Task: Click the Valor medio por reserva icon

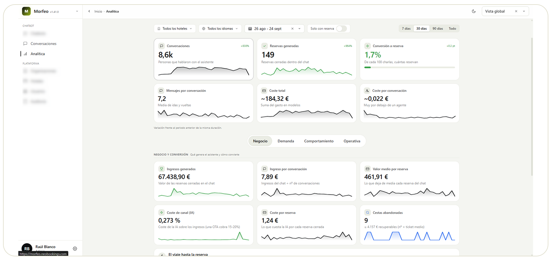Action: 367,169
